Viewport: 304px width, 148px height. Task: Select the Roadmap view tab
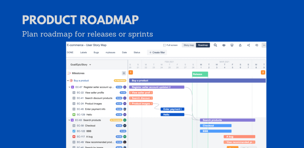tap(203, 45)
